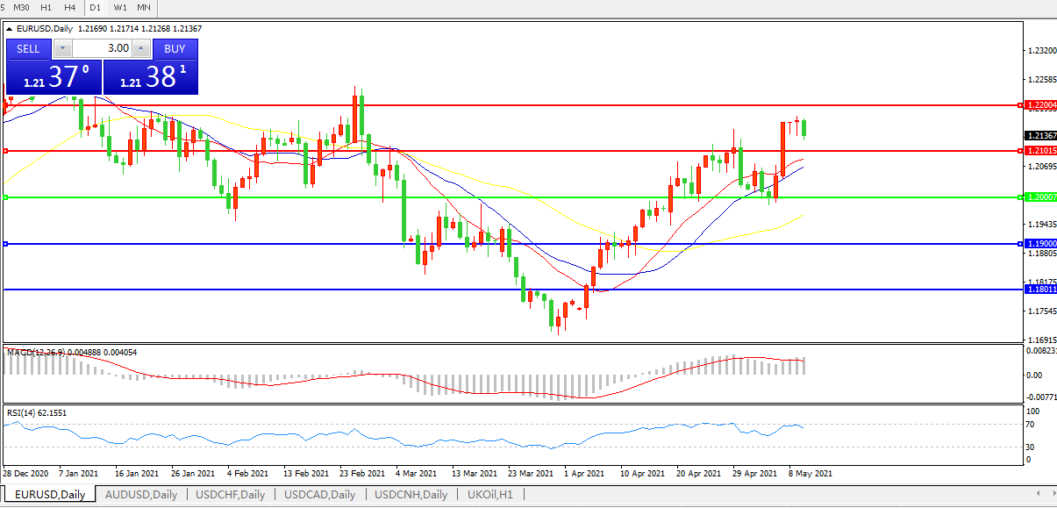Switch to the M30 timeframe
1057x508 pixels.
coord(22,7)
